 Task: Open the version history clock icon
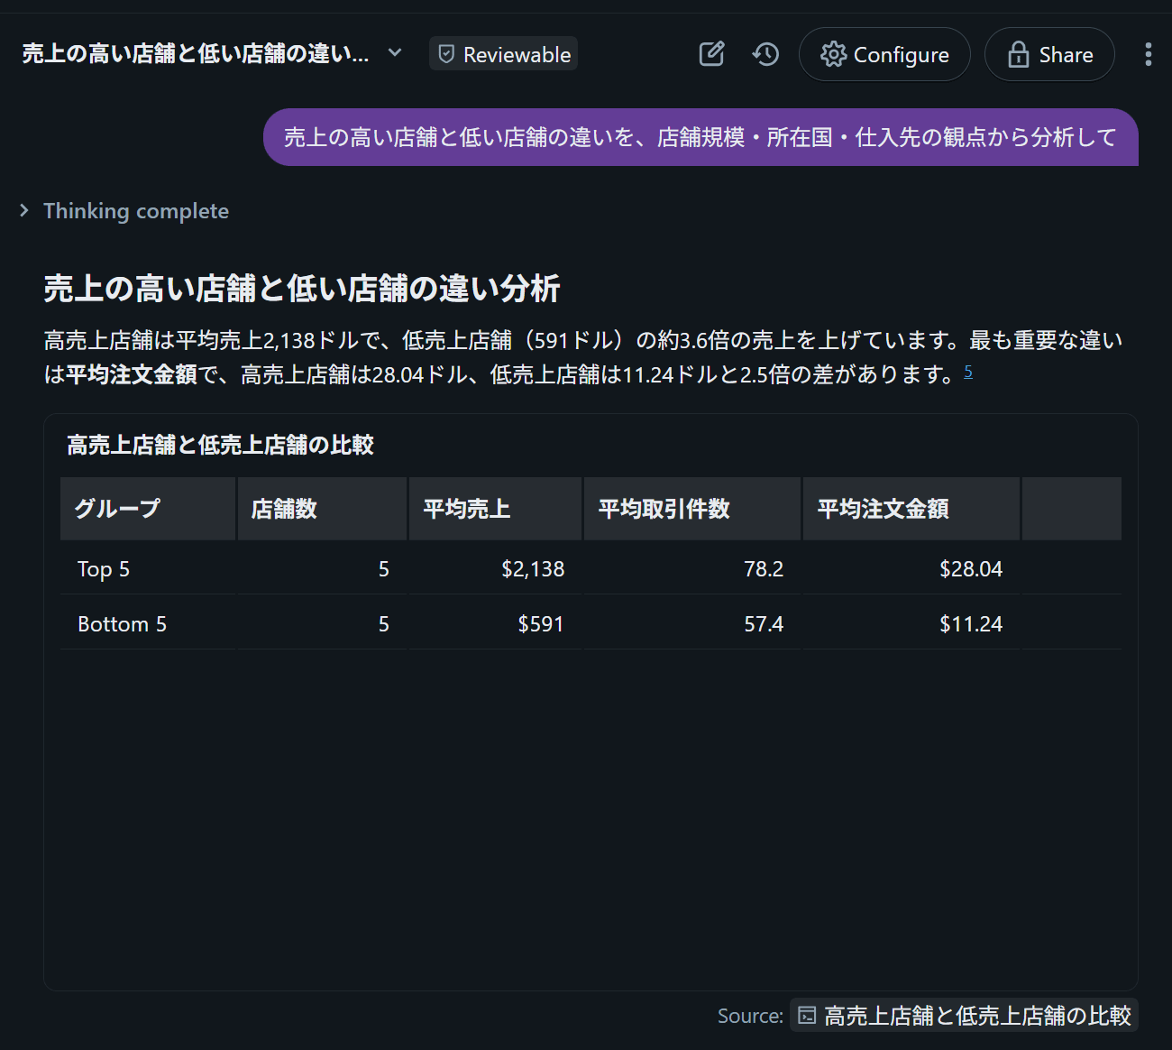(765, 54)
